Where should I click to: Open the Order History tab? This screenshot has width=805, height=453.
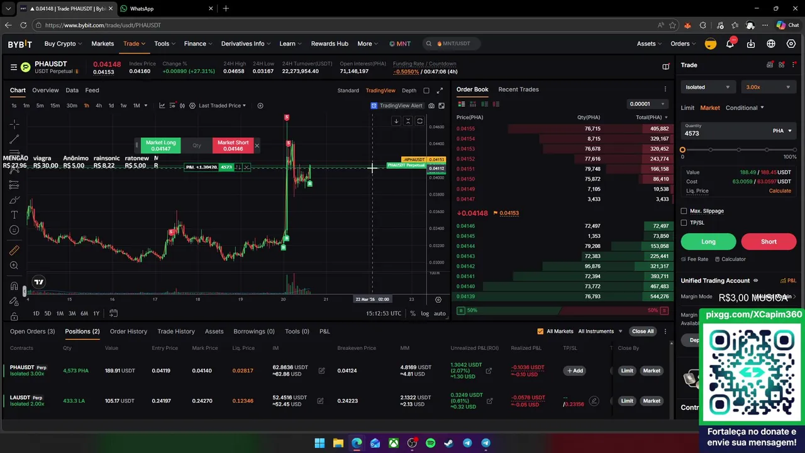128,332
